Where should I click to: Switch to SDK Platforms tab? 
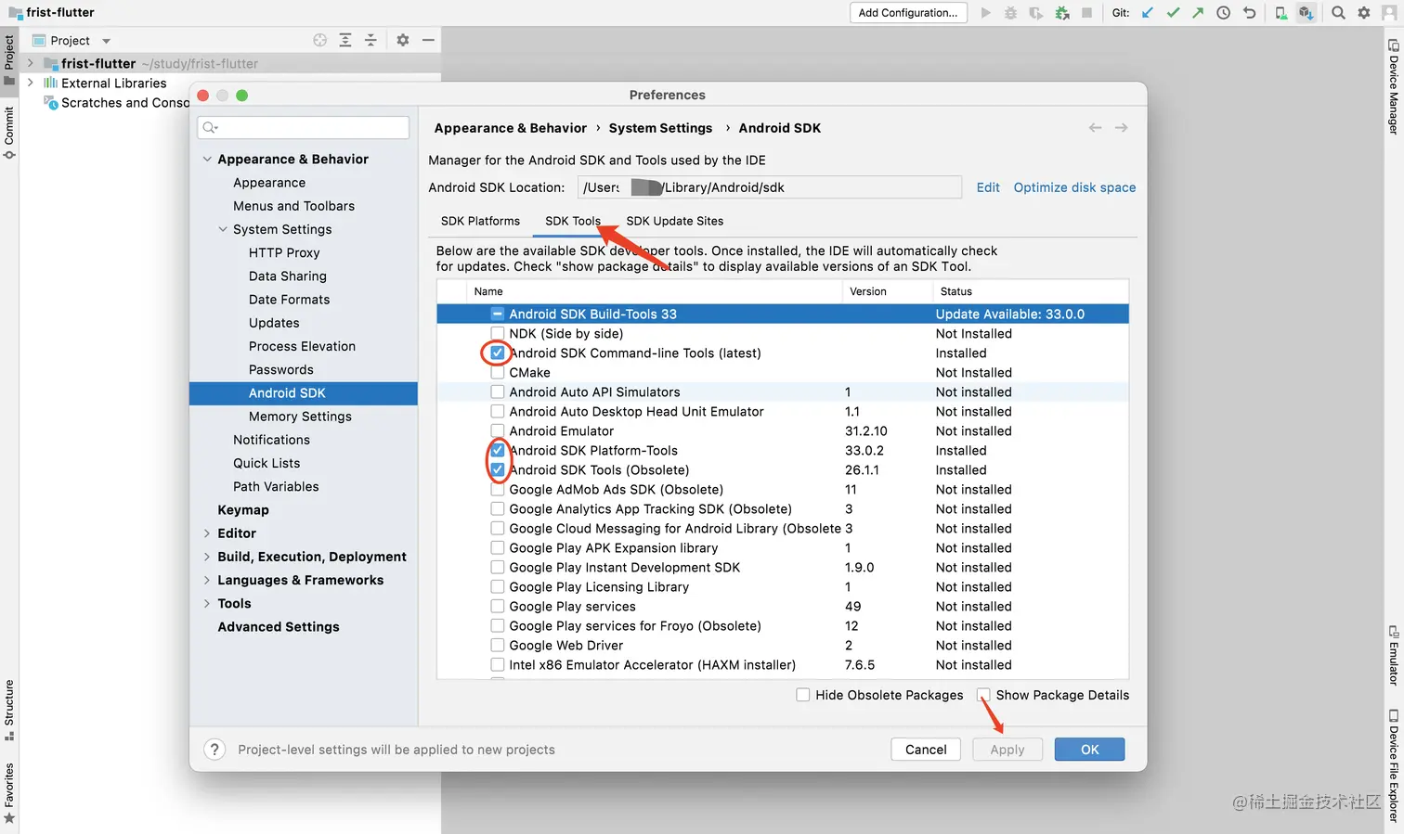[x=480, y=221]
